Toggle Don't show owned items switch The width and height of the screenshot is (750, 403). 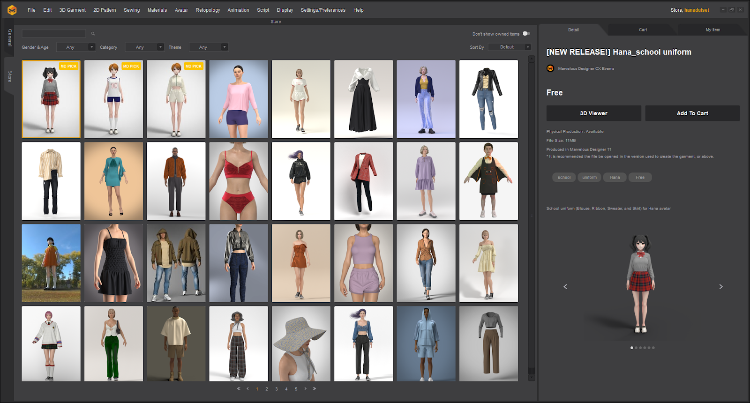[526, 34]
